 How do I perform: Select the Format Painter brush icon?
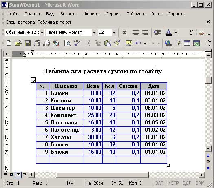tap(117, 43)
